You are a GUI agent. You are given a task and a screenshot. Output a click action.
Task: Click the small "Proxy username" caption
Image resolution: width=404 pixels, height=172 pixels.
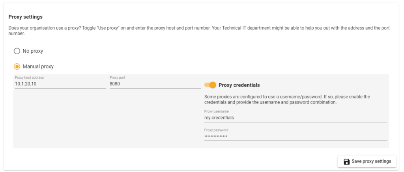point(216,111)
